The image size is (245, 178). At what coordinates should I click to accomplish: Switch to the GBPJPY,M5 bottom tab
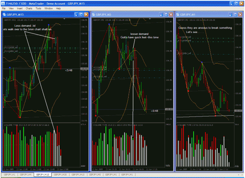95,174
